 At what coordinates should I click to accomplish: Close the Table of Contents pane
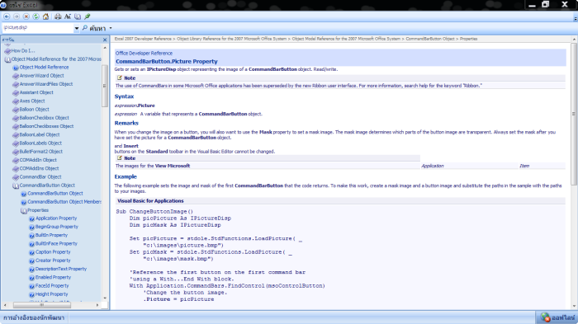(x=105, y=40)
